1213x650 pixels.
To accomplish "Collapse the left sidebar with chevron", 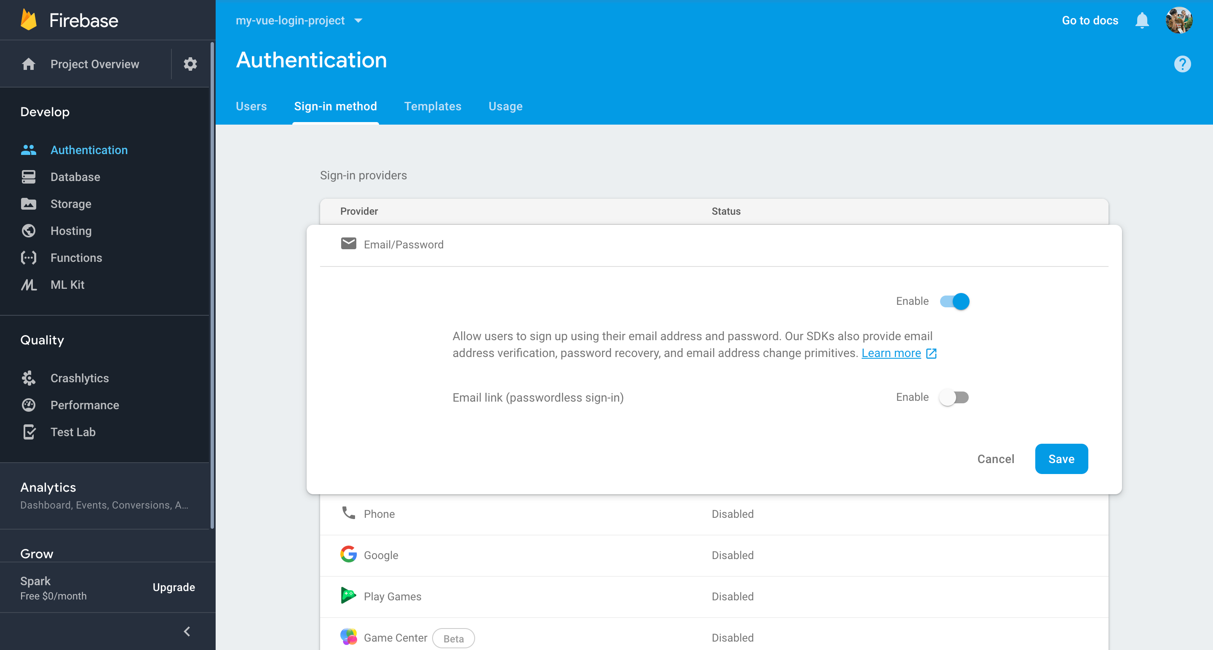I will [187, 631].
